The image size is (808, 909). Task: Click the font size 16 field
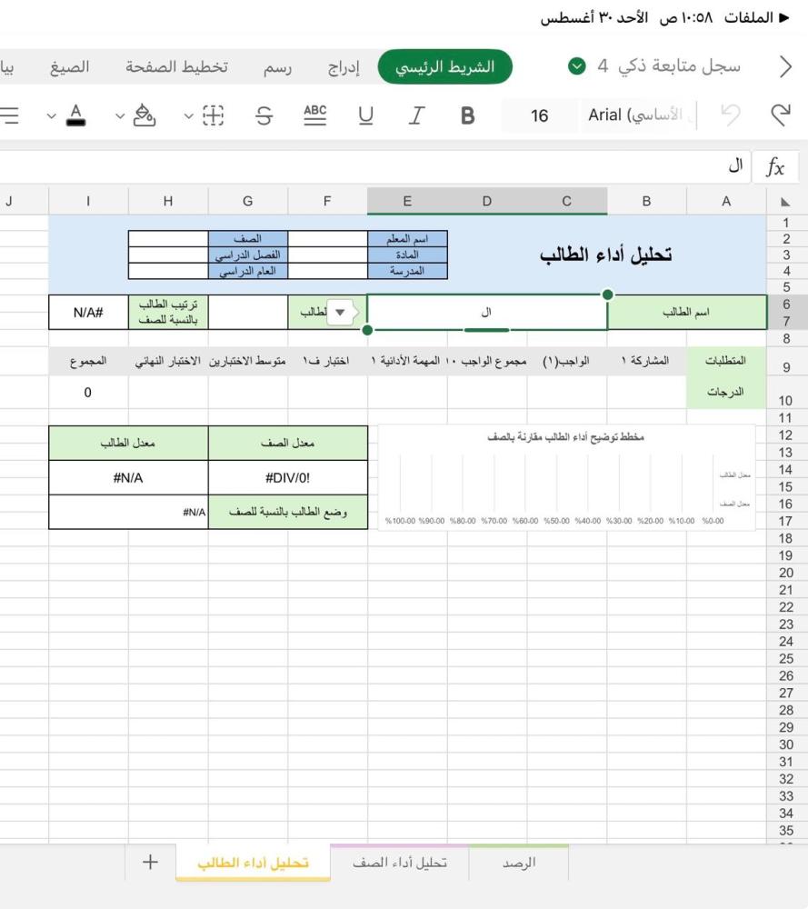[539, 115]
